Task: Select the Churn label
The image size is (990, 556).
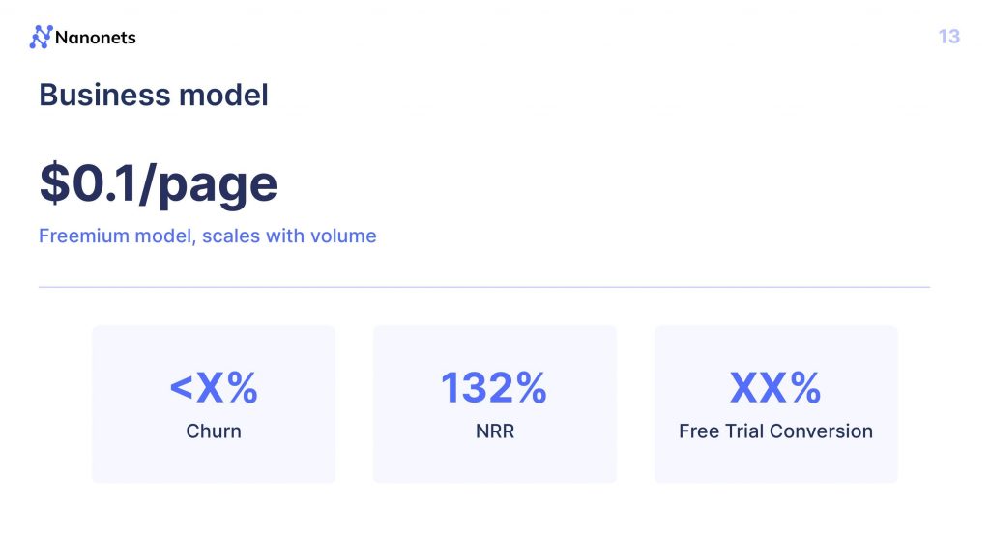Action: coord(214,431)
